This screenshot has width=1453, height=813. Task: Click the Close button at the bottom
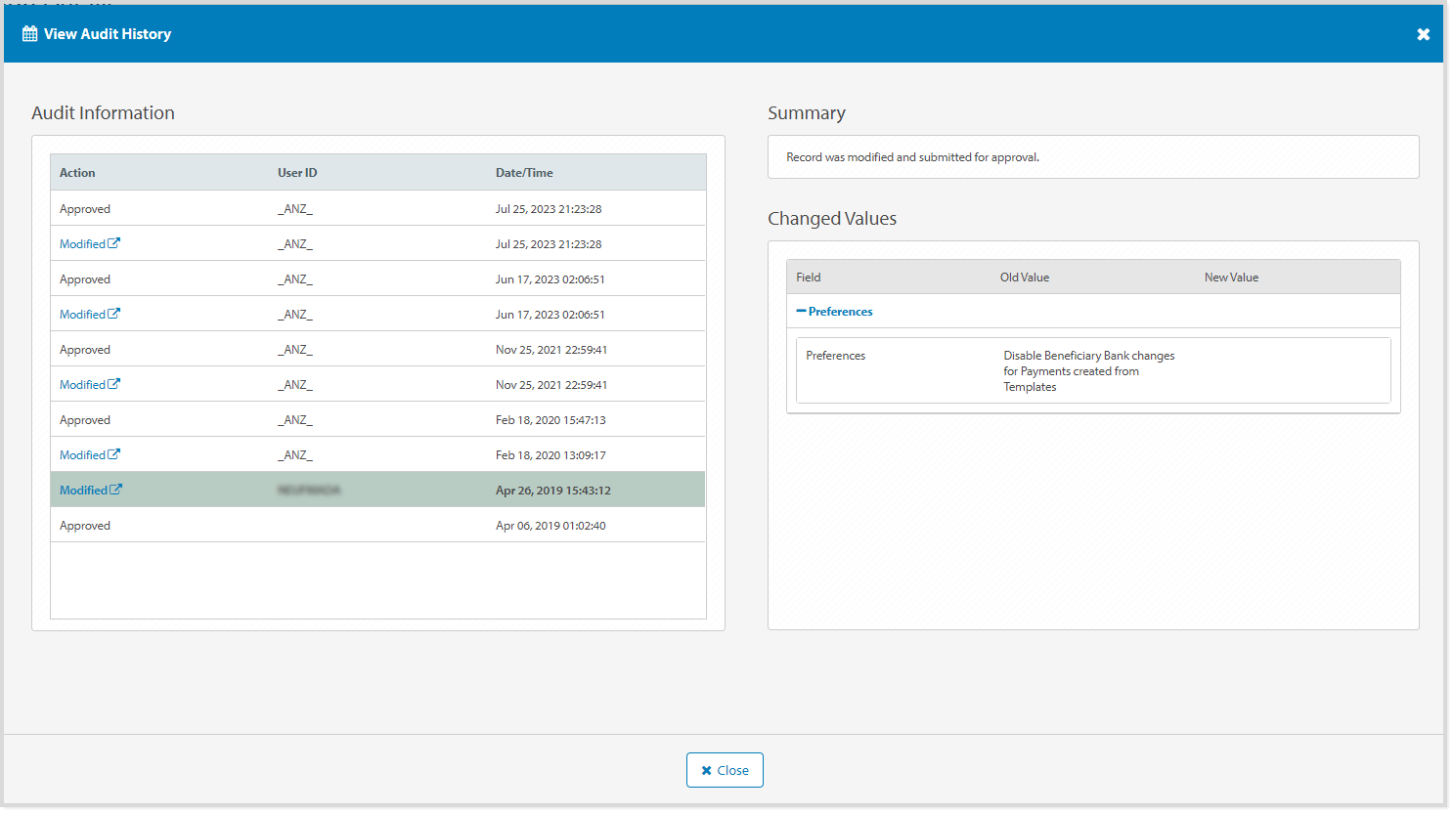pyautogui.click(x=725, y=770)
